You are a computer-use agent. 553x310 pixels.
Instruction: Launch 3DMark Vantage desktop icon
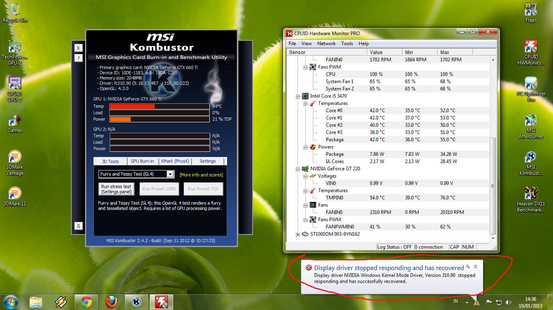(x=15, y=163)
